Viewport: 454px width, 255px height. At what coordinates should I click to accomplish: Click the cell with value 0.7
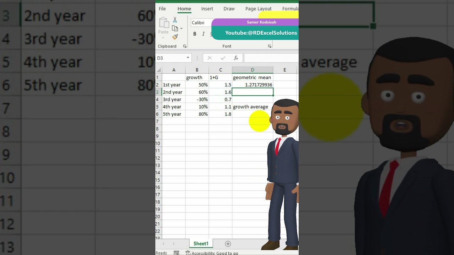tap(221, 100)
